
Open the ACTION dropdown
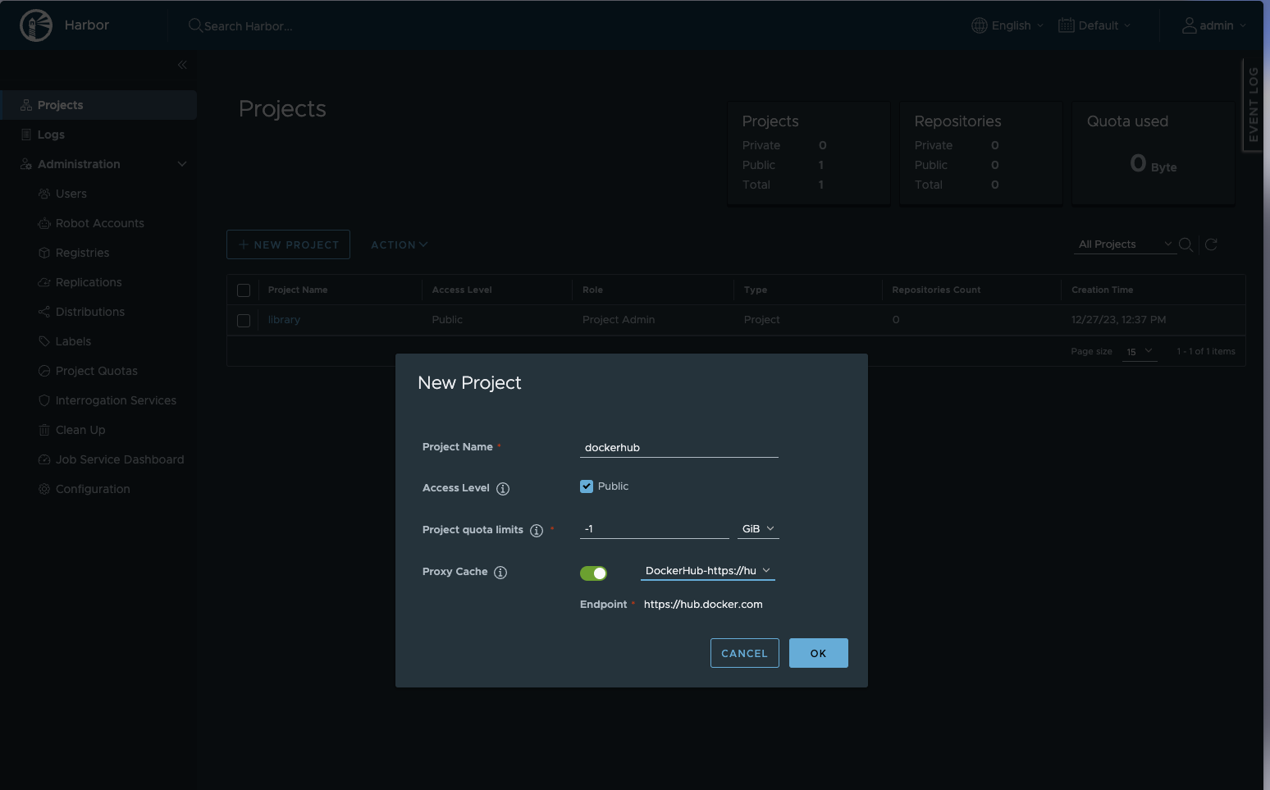400,244
